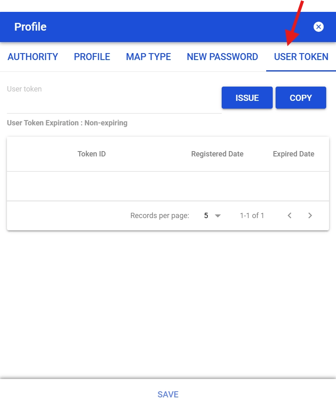Click the Registered Date column header

click(217, 154)
